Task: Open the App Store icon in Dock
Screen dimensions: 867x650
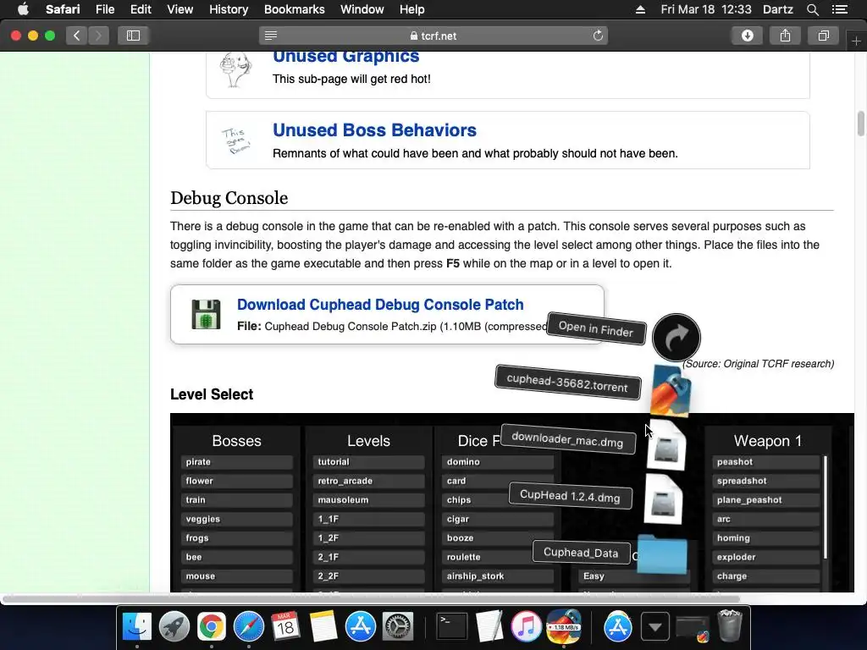Action: (x=361, y=627)
